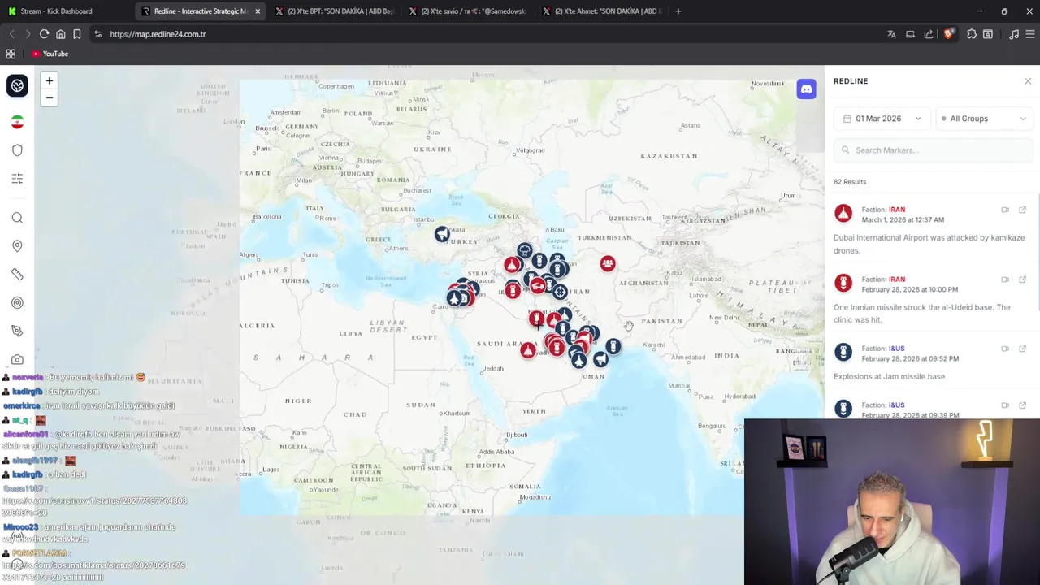
Task: Switch to the 'X'te savio' browser tab
Action: point(468,11)
